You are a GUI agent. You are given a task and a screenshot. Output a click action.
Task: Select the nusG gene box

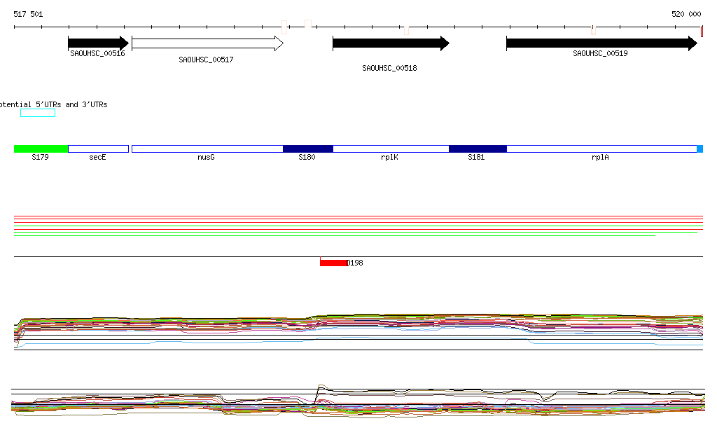(x=207, y=149)
